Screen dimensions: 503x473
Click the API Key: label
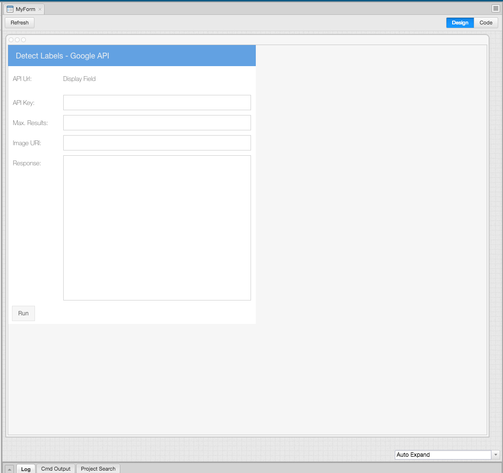(x=23, y=103)
